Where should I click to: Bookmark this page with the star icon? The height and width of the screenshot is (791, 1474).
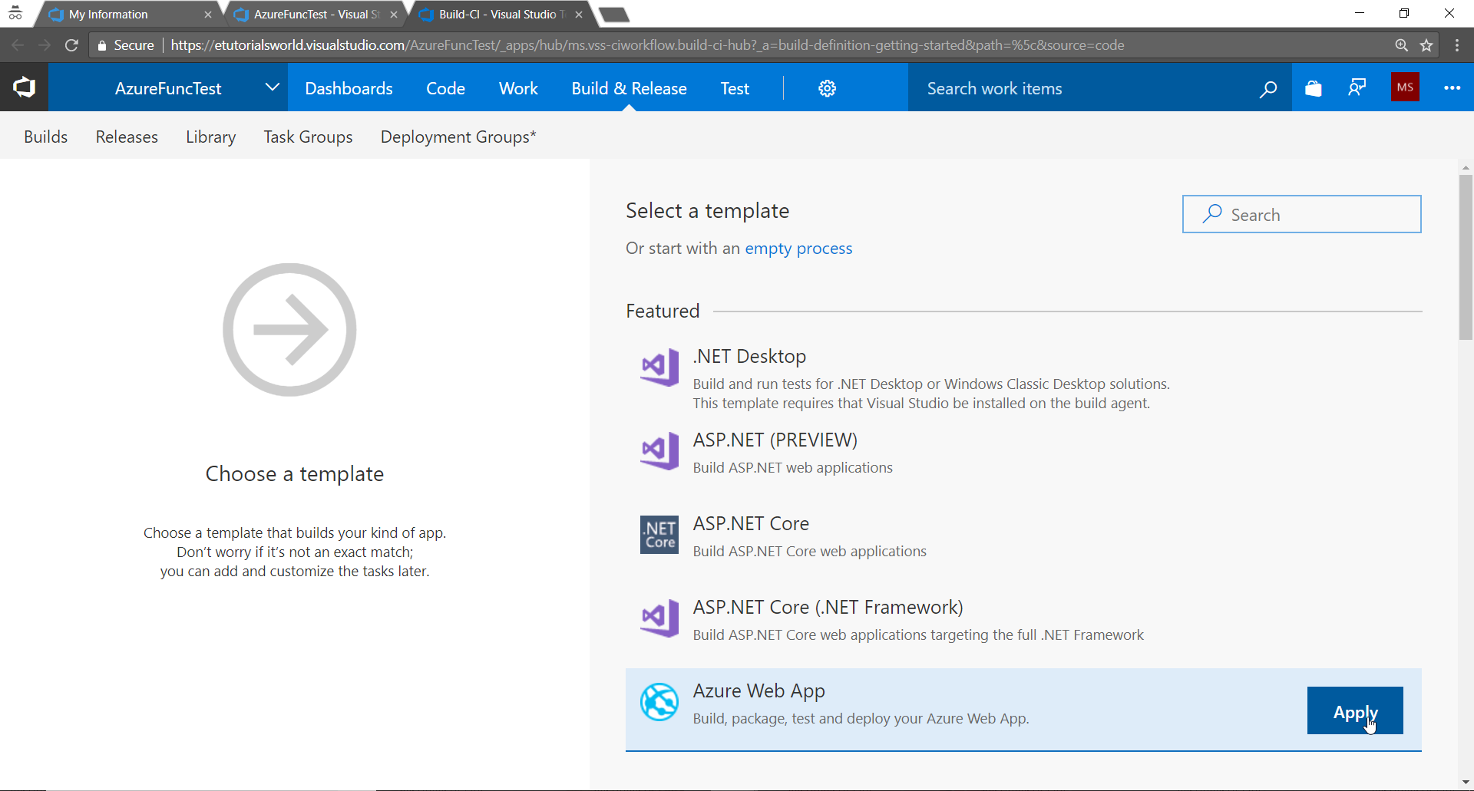(1426, 45)
